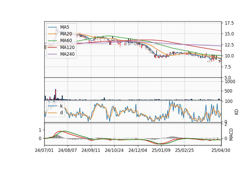Click the KD axis title
This screenshot has height=177, width=246.
click(x=237, y=112)
